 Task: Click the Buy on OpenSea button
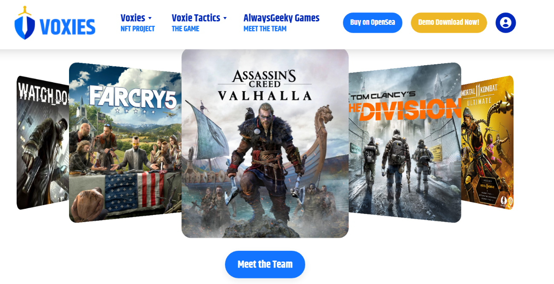pos(372,23)
